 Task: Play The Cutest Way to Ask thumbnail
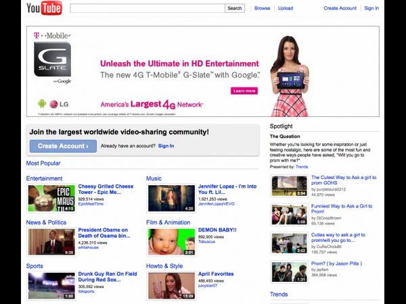(289, 186)
